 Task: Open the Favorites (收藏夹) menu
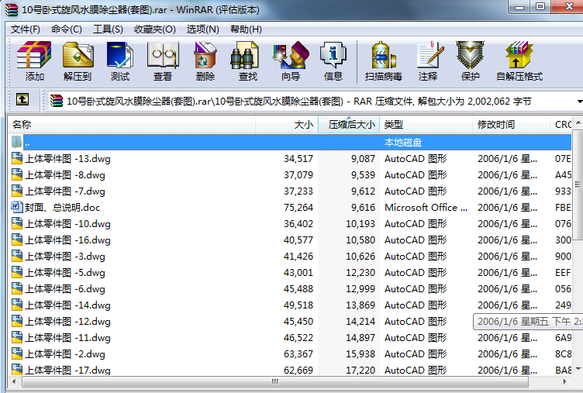pyautogui.click(x=155, y=29)
